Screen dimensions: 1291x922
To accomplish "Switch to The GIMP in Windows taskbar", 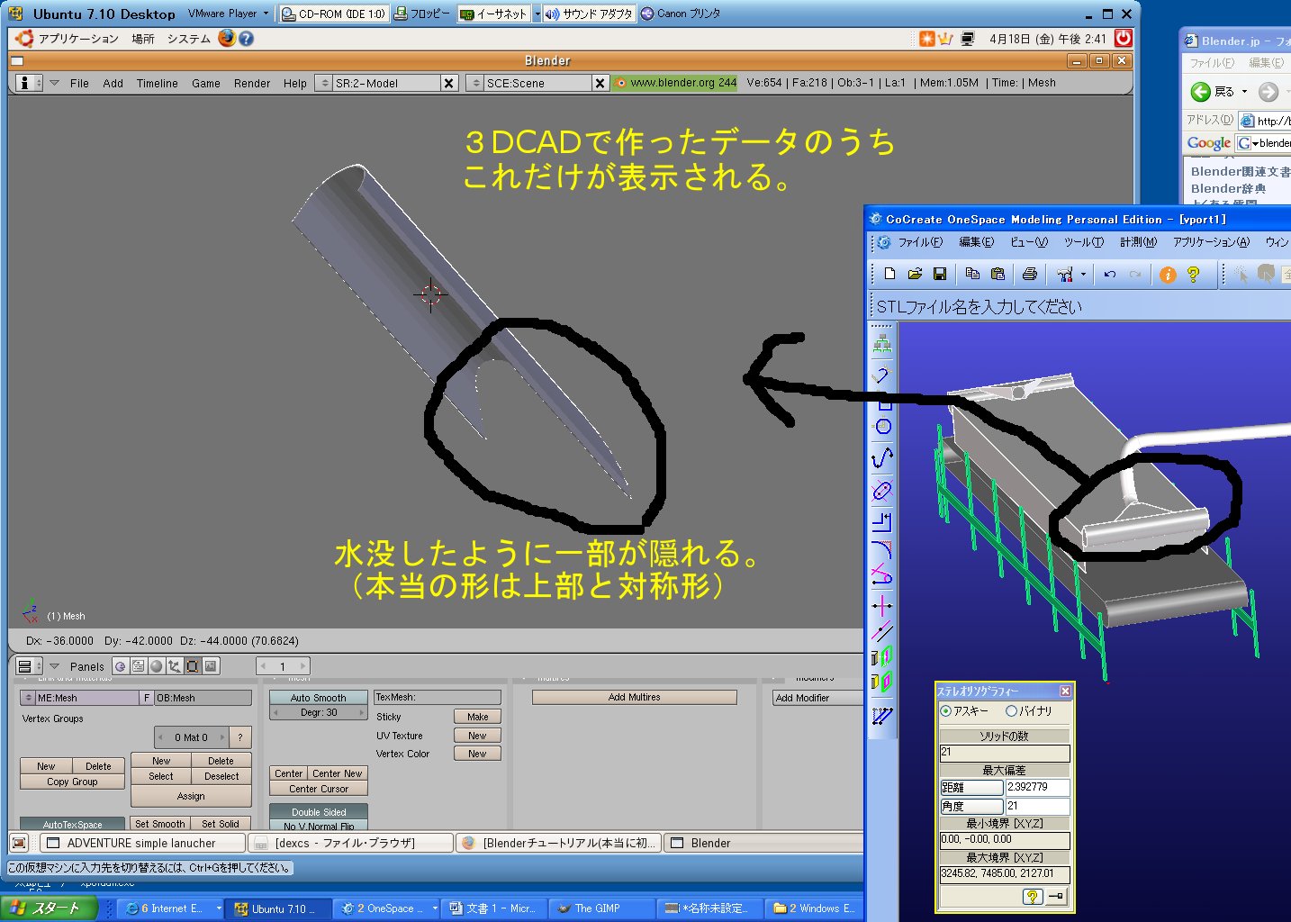I will coord(601,908).
